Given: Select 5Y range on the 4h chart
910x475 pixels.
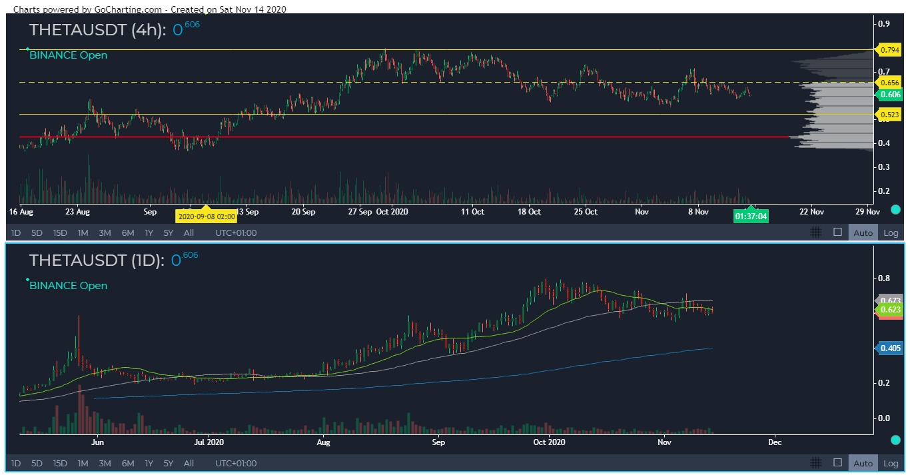Looking at the screenshot, I should (169, 233).
